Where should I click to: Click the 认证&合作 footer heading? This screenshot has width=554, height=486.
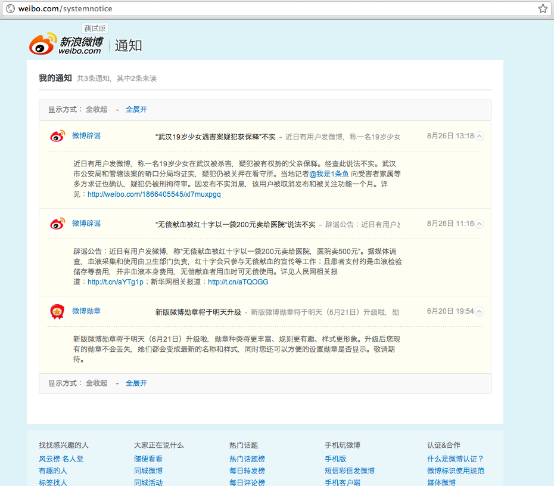pos(444,445)
